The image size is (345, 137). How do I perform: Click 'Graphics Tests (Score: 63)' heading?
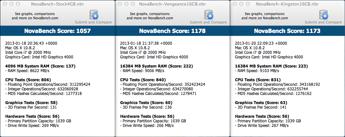click(261, 102)
